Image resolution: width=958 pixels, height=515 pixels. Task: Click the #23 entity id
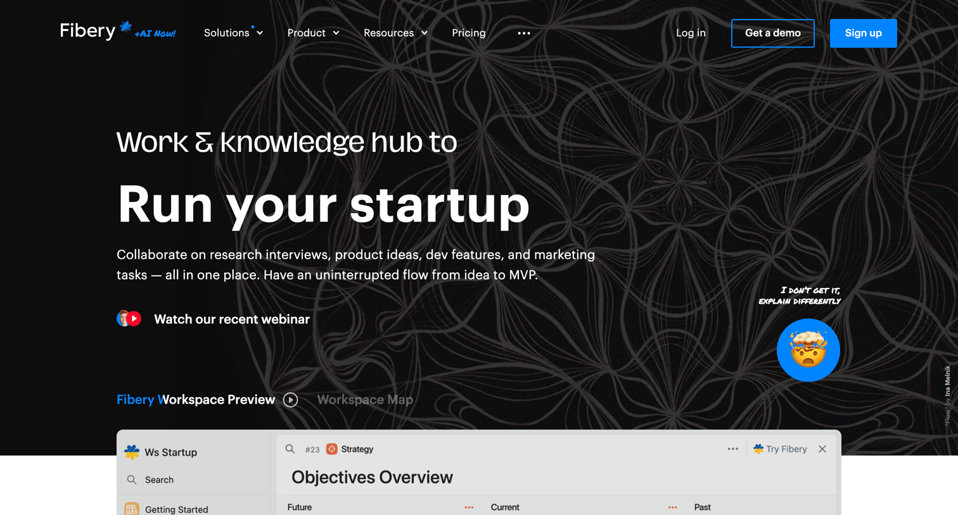click(312, 449)
